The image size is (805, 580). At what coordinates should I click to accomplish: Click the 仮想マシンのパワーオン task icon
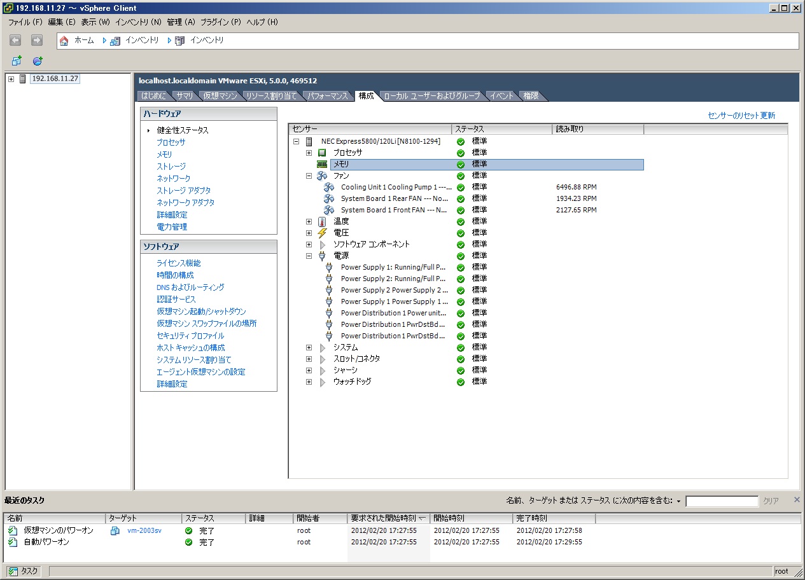click(13, 530)
